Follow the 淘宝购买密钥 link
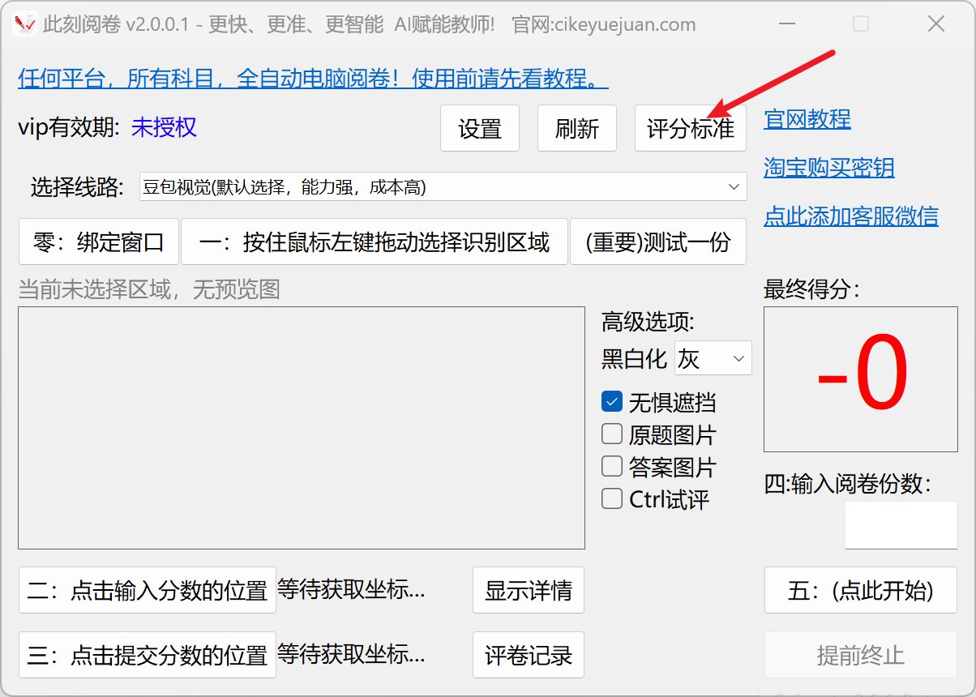 [829, 168]
